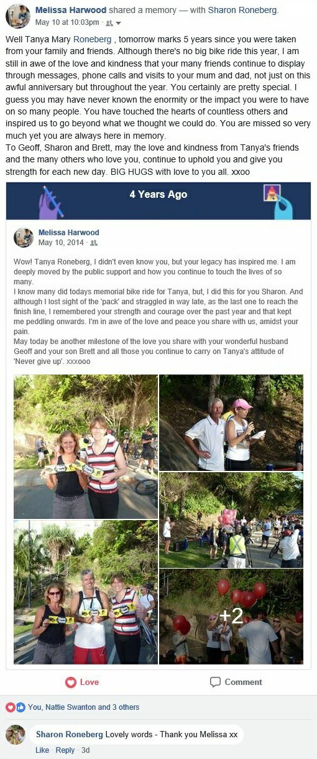Open Melissa Harwood's avatar in the shared memory
The height and width of the screenshot is (759, 317).
coord(24,238)
